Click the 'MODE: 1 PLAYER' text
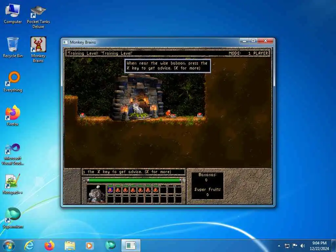The image size is (336, 252). pos(248,53)
